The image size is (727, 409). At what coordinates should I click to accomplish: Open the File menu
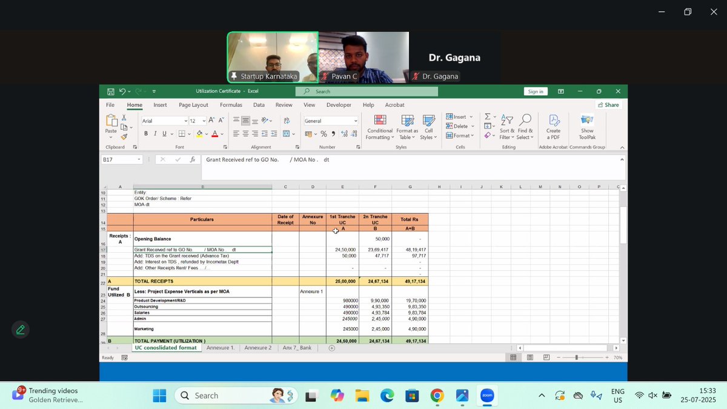pyautogui.click(x=110, y=105)
